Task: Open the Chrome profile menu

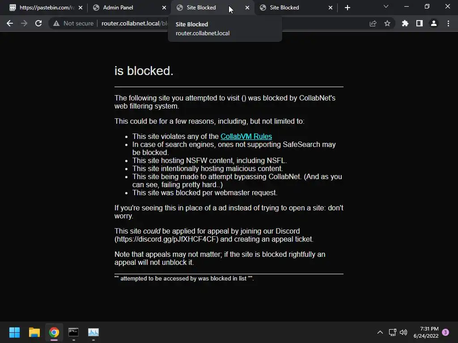Action: pos(434,23)
